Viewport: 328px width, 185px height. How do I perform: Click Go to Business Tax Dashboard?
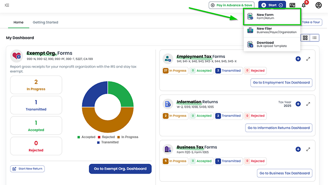(x=284, y=173)
